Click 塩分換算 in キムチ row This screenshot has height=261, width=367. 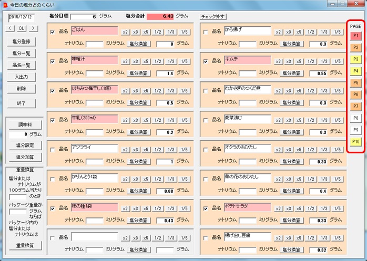click(x=291, y=73)
